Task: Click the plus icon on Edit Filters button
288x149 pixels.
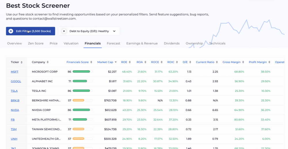Action: click(x=11, y=31)
